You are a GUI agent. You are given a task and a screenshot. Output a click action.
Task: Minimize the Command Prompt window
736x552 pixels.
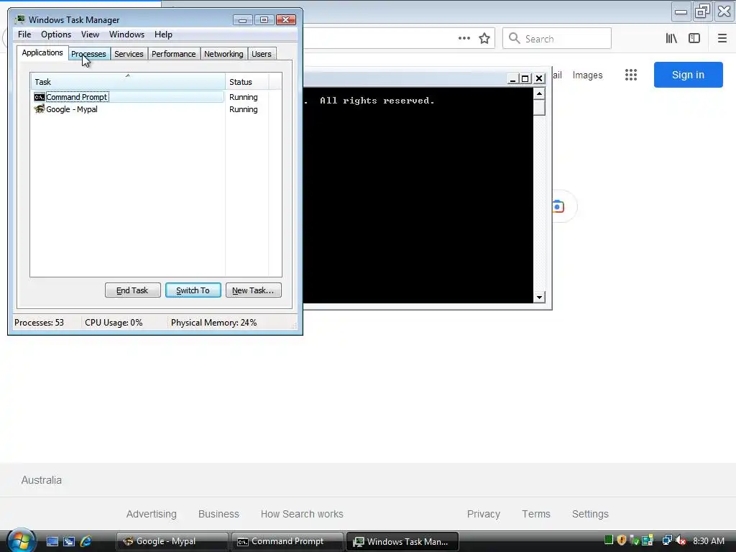coord(512,78)
